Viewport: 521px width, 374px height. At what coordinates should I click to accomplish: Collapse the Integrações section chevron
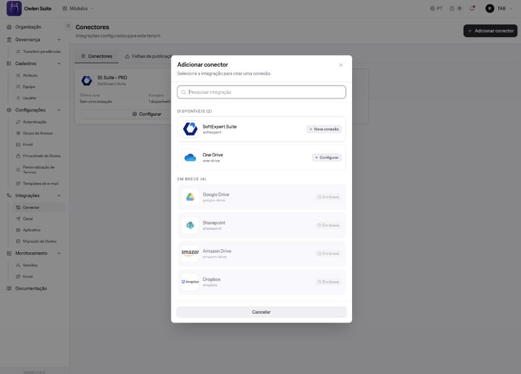coord(59,195)
